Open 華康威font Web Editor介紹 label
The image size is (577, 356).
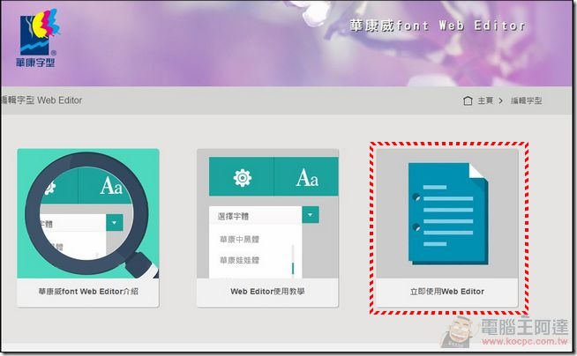coord(88,292)
